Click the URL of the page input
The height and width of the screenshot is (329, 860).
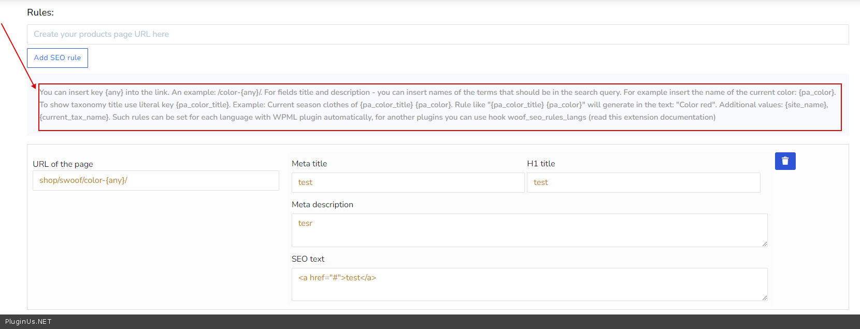pyautogui.click(x=155, y=180)
